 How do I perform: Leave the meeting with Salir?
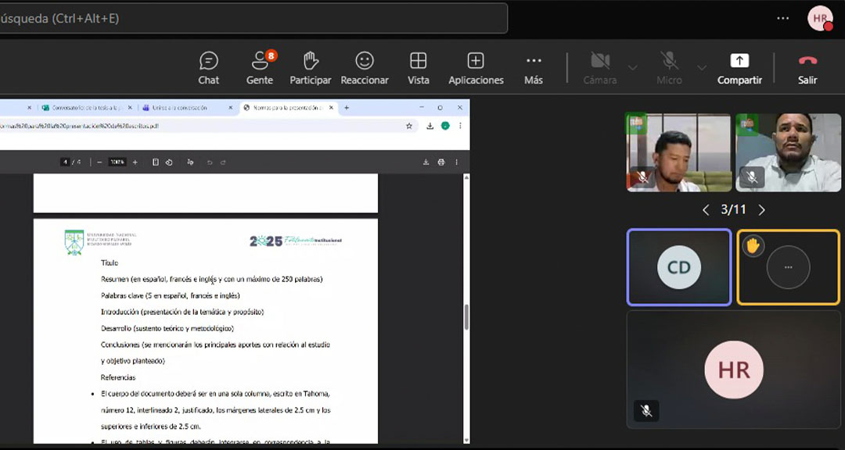point(807,68)
